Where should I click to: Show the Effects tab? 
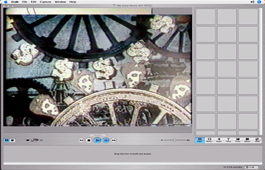tap(247, 140)
